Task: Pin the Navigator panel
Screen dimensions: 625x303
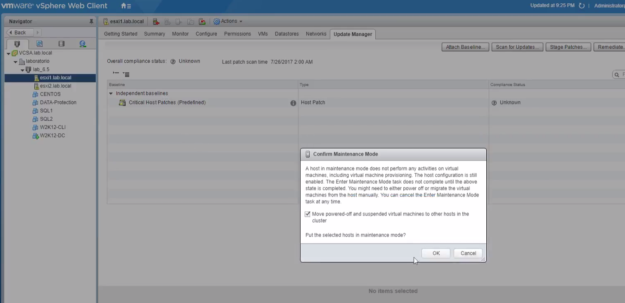Action: 91,21
